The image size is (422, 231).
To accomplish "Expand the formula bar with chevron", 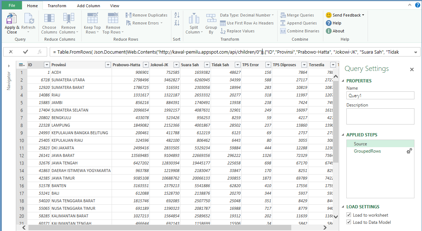I will coord(416,52).
